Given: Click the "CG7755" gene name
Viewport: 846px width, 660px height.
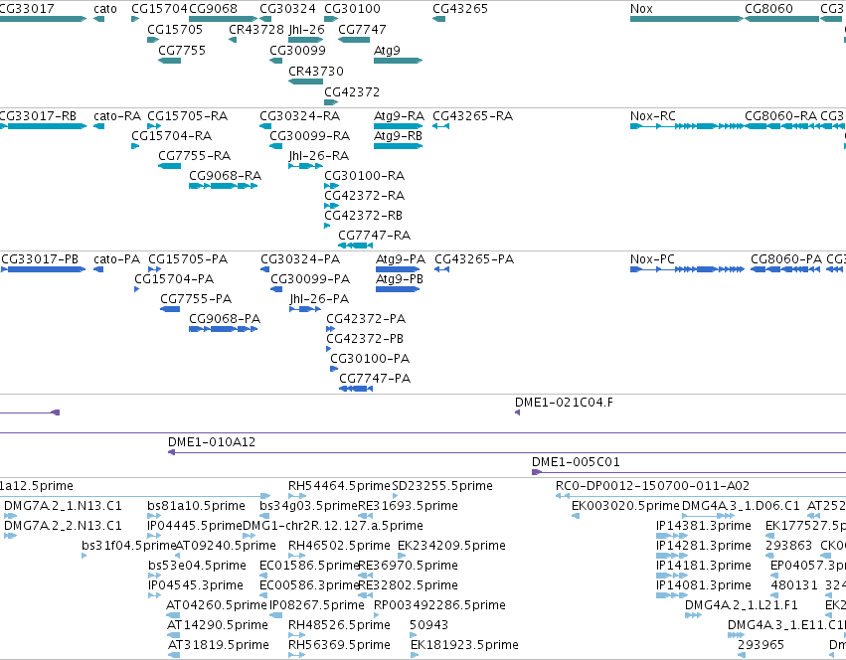Looking at the screenshot, I should [182, 51].
